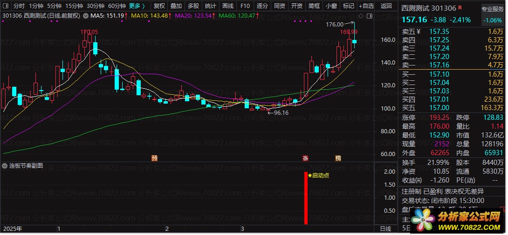Click the 预 forecast marker icon
The image size is (508, 235).
point(155,158)
